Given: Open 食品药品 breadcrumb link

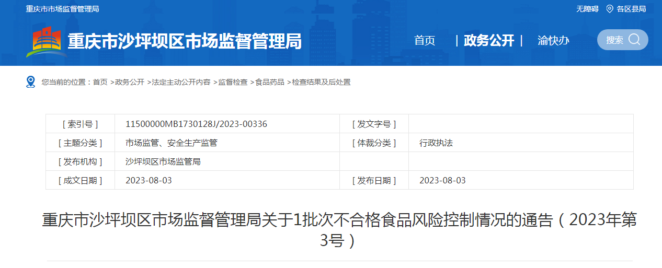Looking at the screenshot, I should point(270,82).
